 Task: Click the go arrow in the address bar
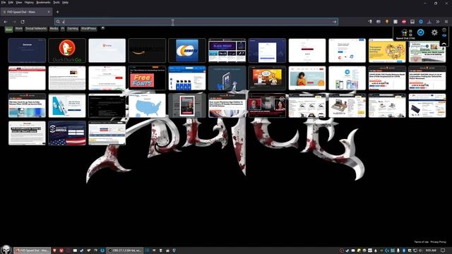click(334, 22)
